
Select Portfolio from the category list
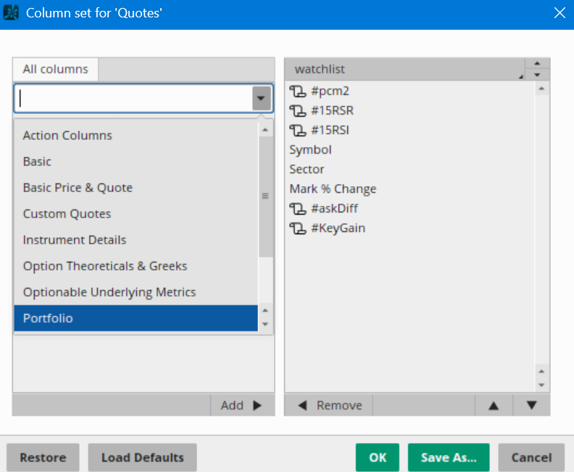tap(136, 318)
